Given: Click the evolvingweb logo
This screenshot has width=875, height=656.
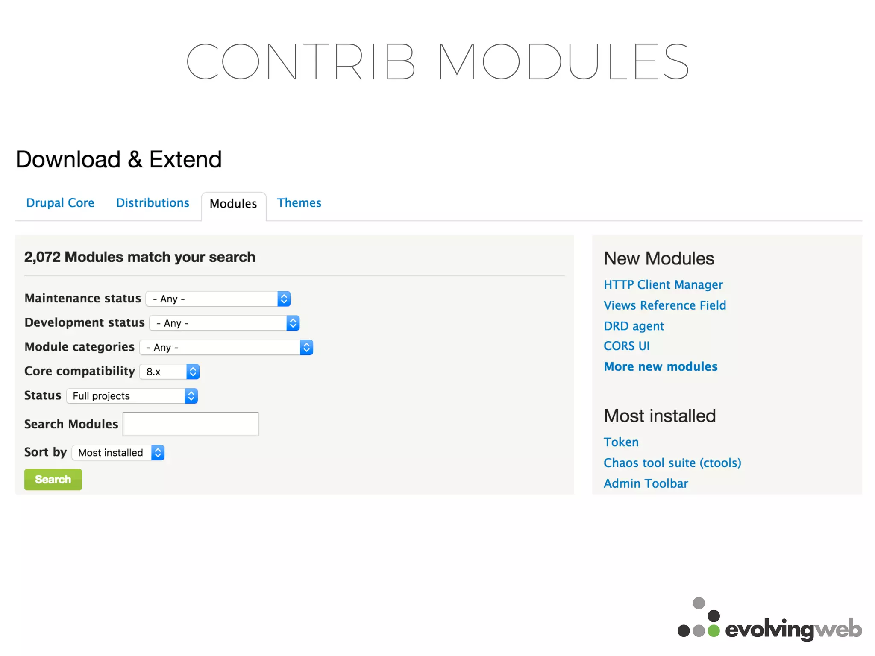Looking at the screenshot, I should [770, 619].
